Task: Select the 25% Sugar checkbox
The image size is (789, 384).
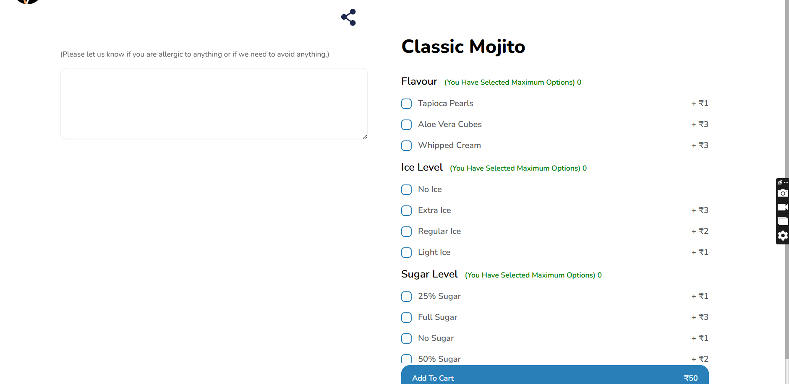Action: (x=406, y=296)
